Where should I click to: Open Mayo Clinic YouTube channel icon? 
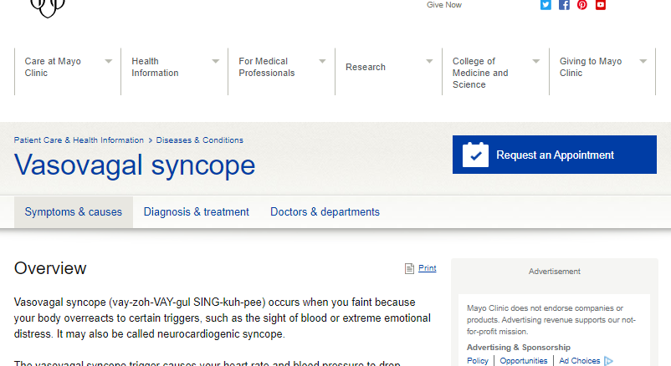pos(601,5)
